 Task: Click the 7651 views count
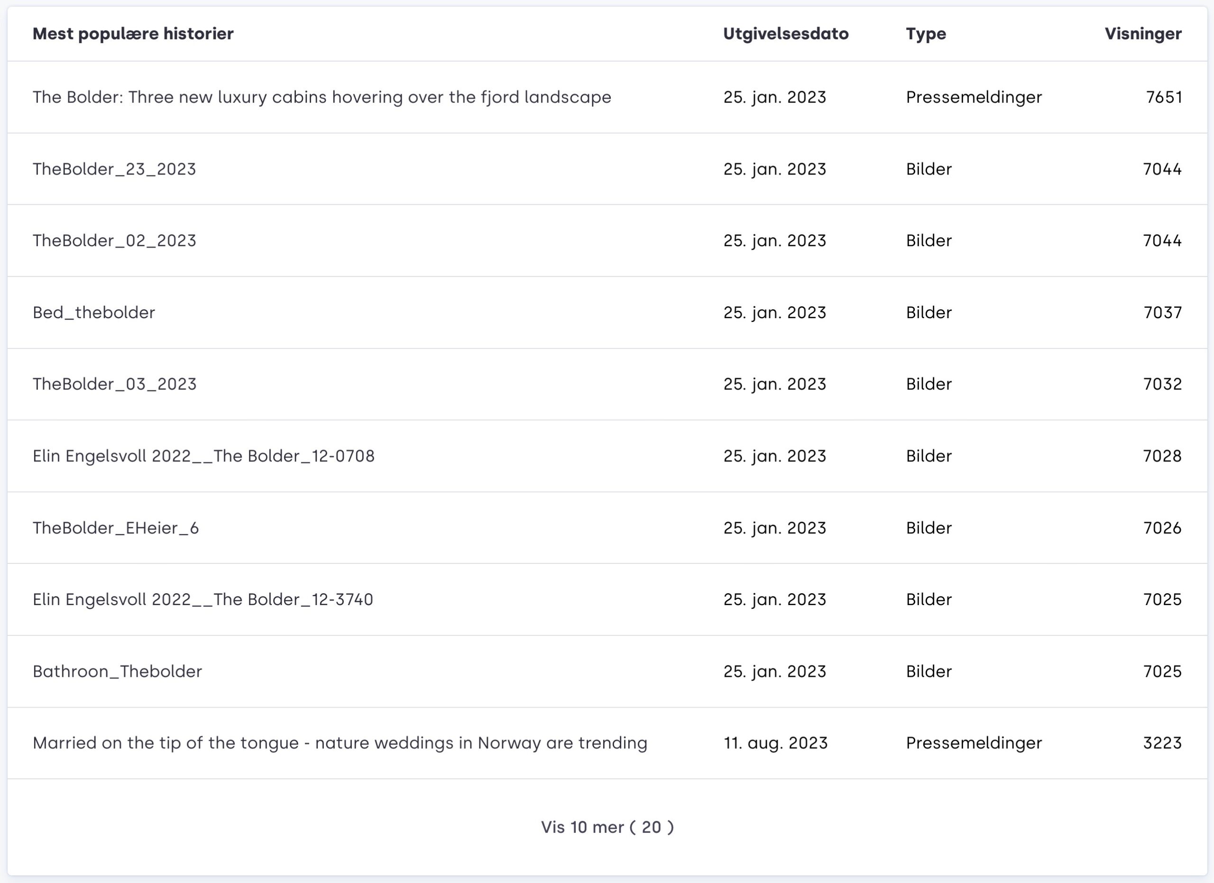coord(1164,97)
